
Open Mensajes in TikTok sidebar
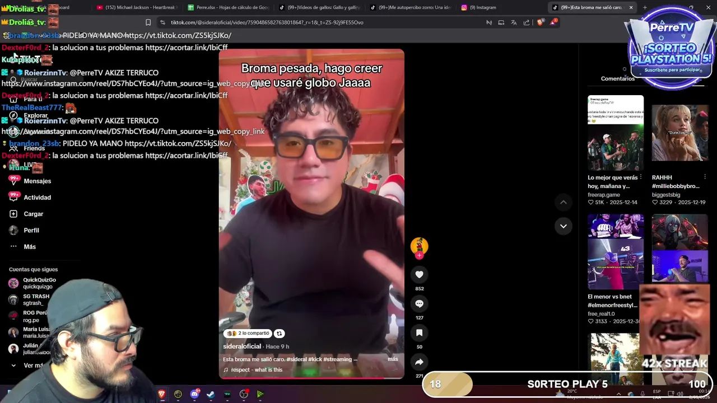37,181
